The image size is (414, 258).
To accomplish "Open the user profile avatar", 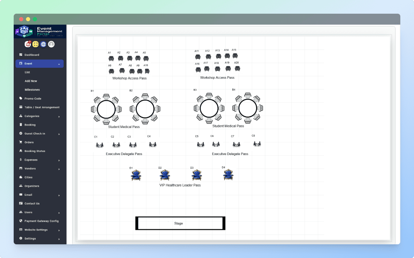I will 51,44.
